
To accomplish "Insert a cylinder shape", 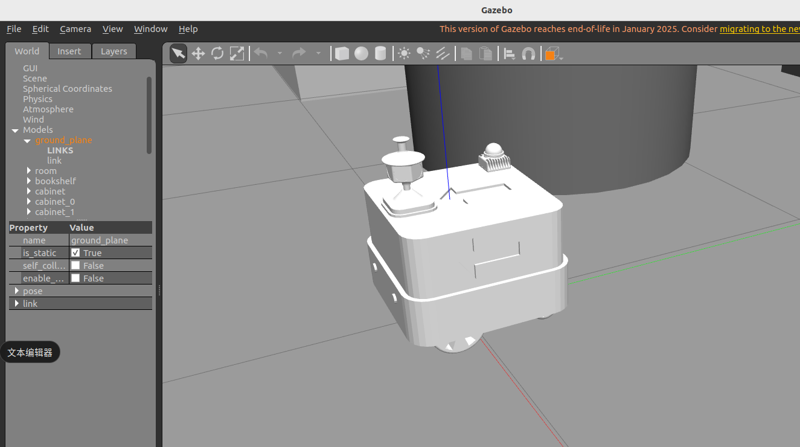I will [380, 54].
